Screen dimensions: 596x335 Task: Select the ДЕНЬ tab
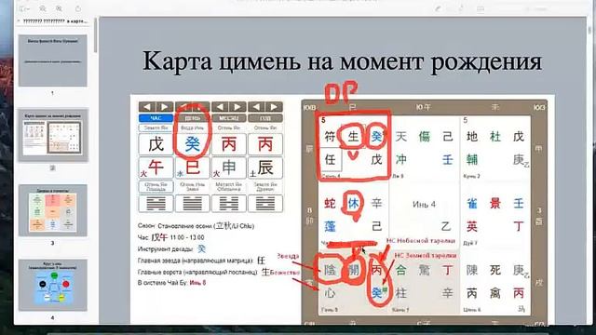[x=193, y=118]
